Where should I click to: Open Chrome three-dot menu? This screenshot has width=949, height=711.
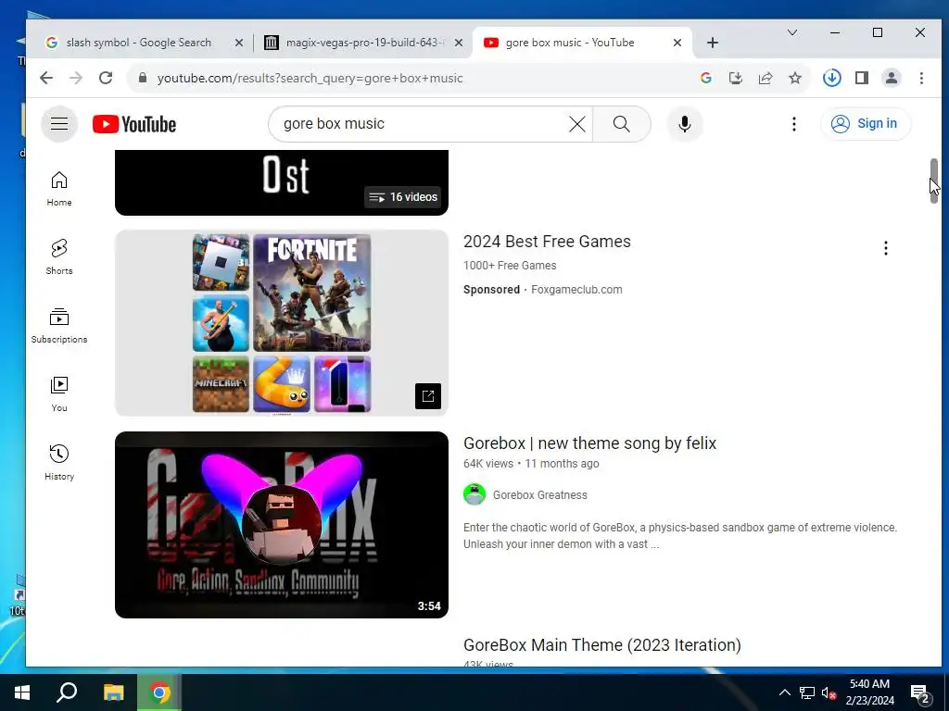(x=921, y=78)
